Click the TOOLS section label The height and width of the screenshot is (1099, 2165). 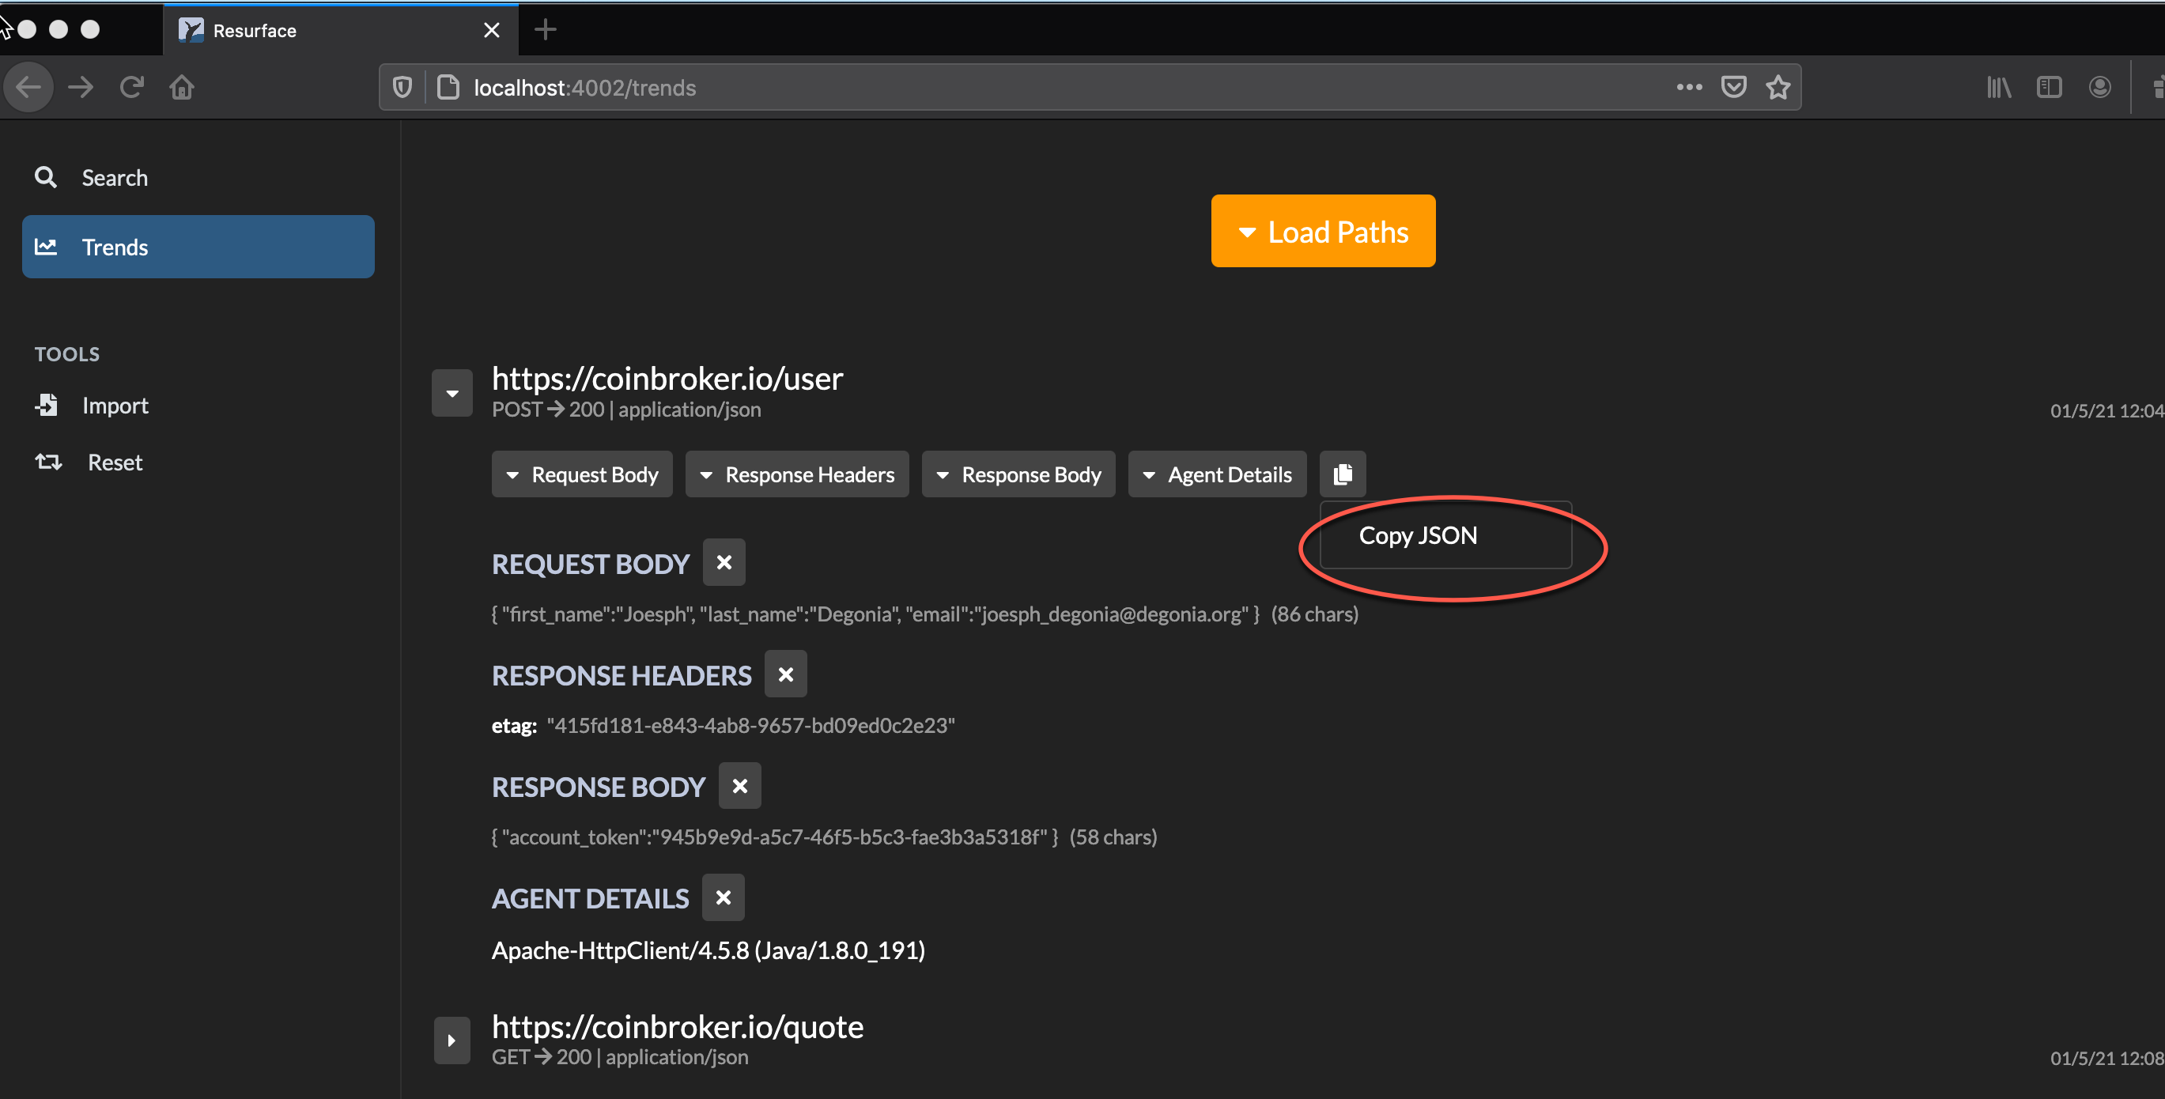point(67,354)
